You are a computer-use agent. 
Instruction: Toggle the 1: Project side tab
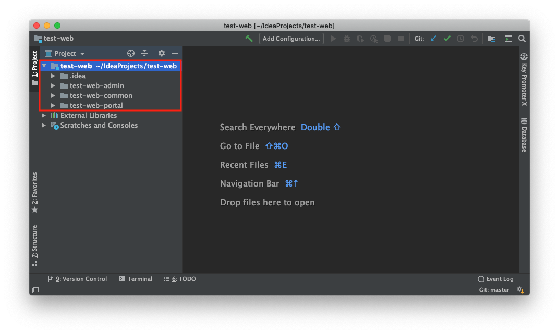point(34,68)
